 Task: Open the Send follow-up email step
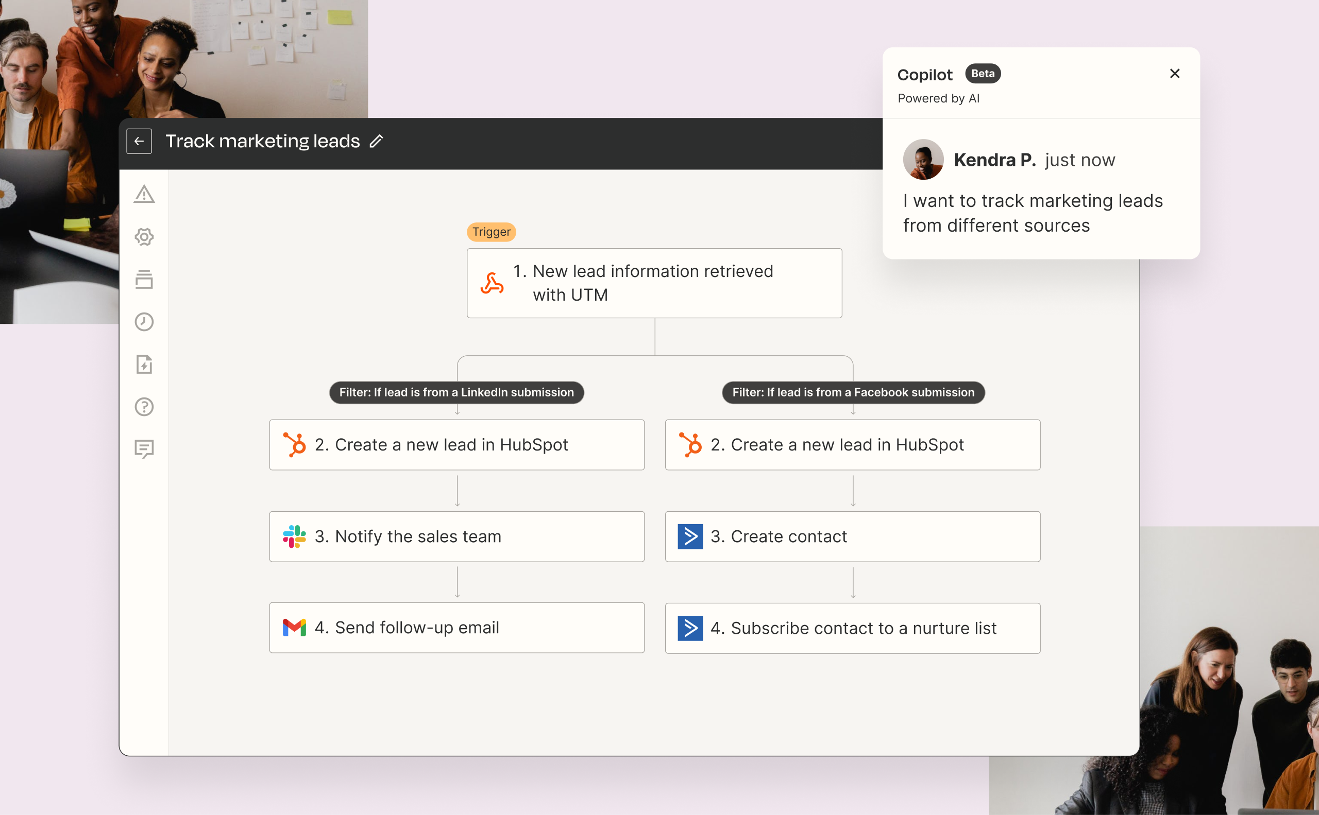click(x=456, y=628)
